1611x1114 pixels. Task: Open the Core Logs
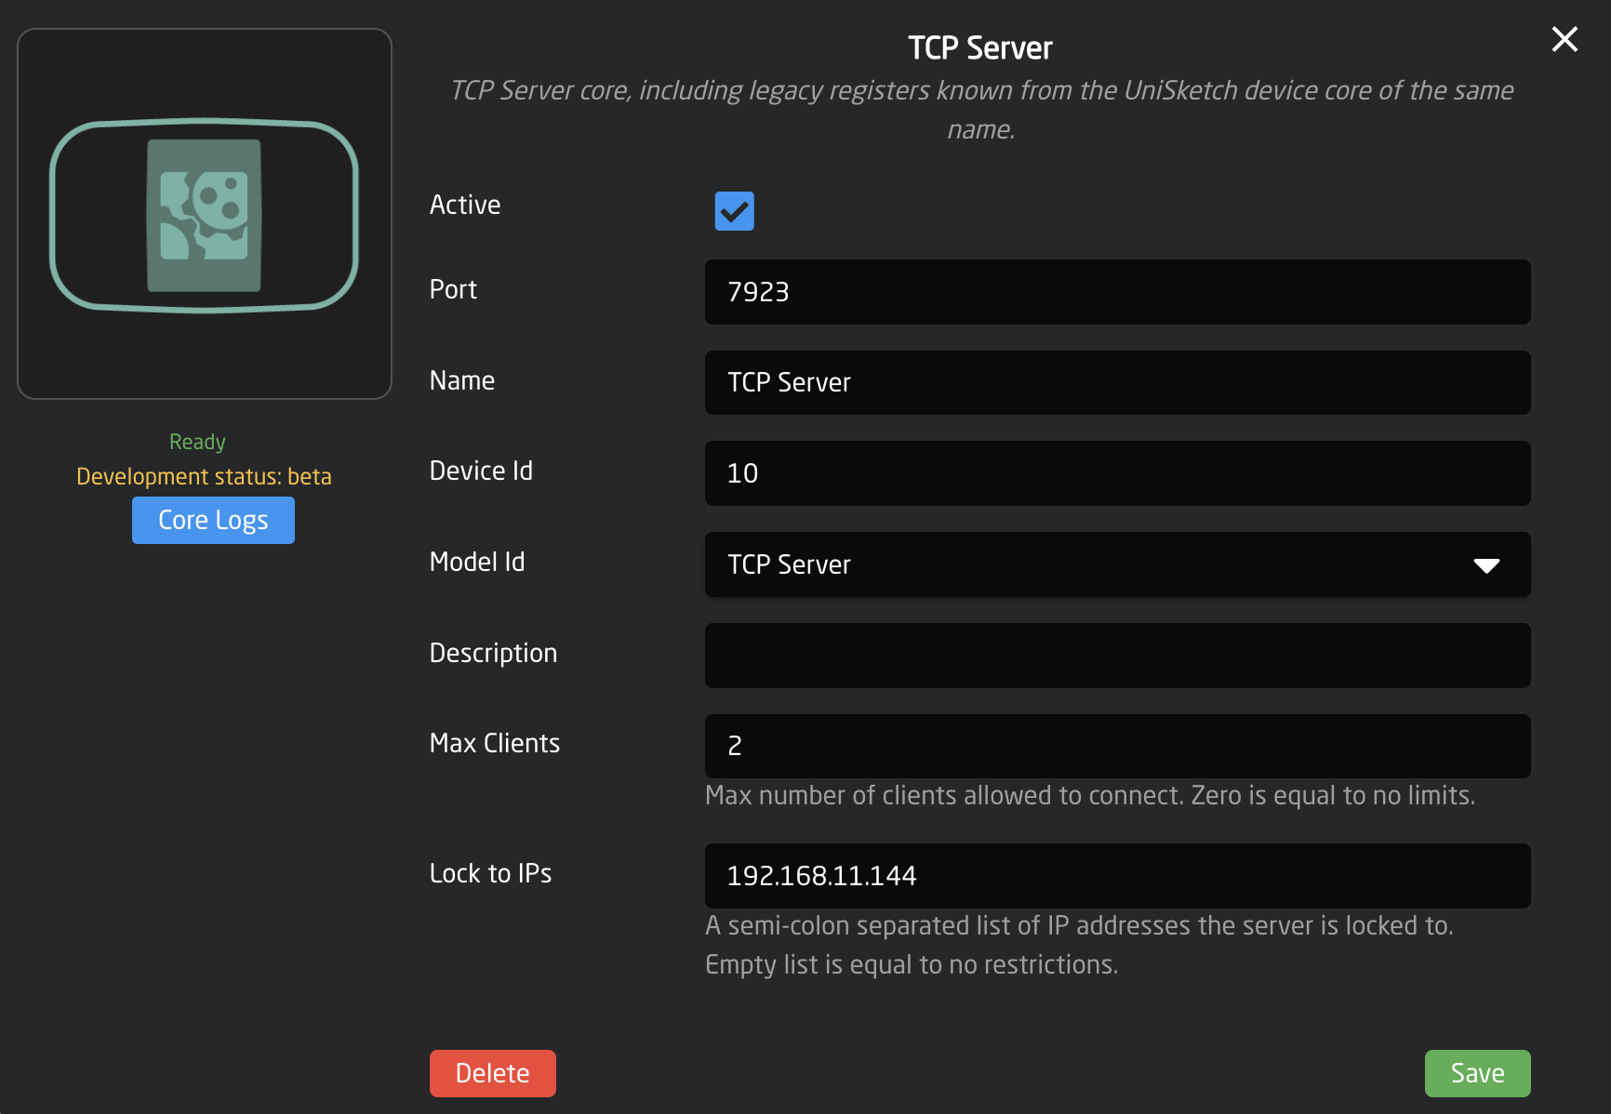213,520
